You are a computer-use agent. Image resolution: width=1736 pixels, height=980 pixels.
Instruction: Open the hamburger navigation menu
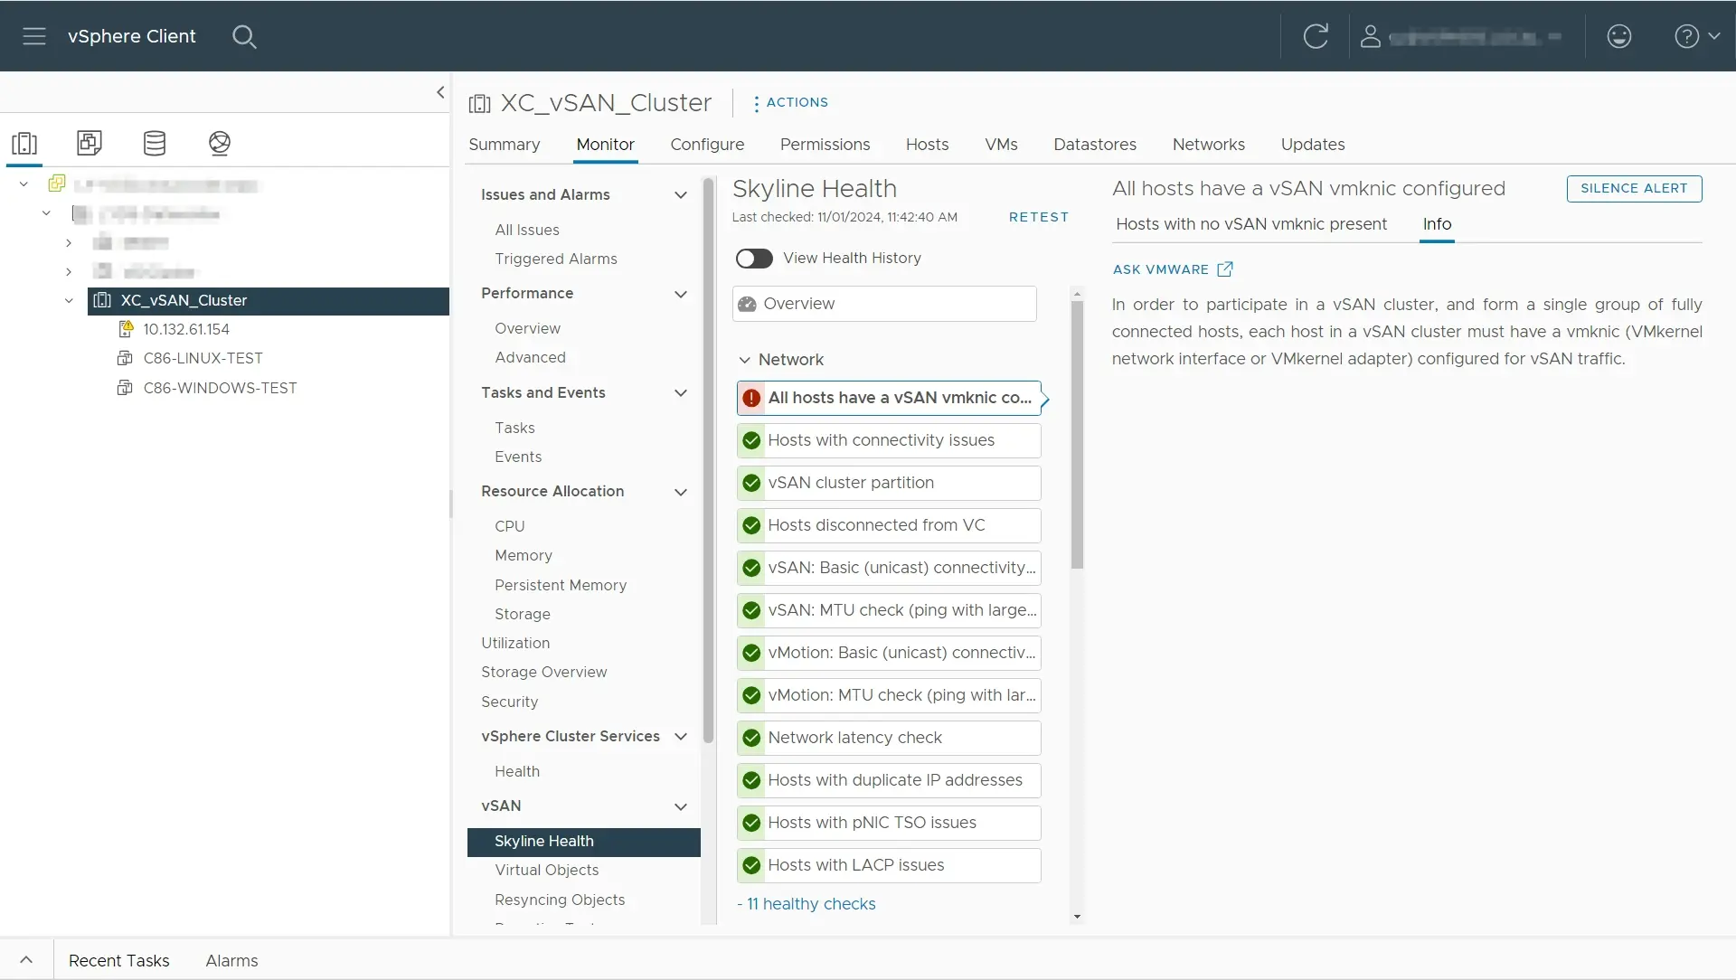point(34,36)
